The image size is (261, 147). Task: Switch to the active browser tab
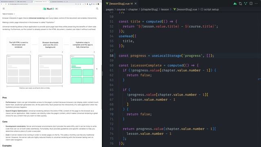click(41, 2)
